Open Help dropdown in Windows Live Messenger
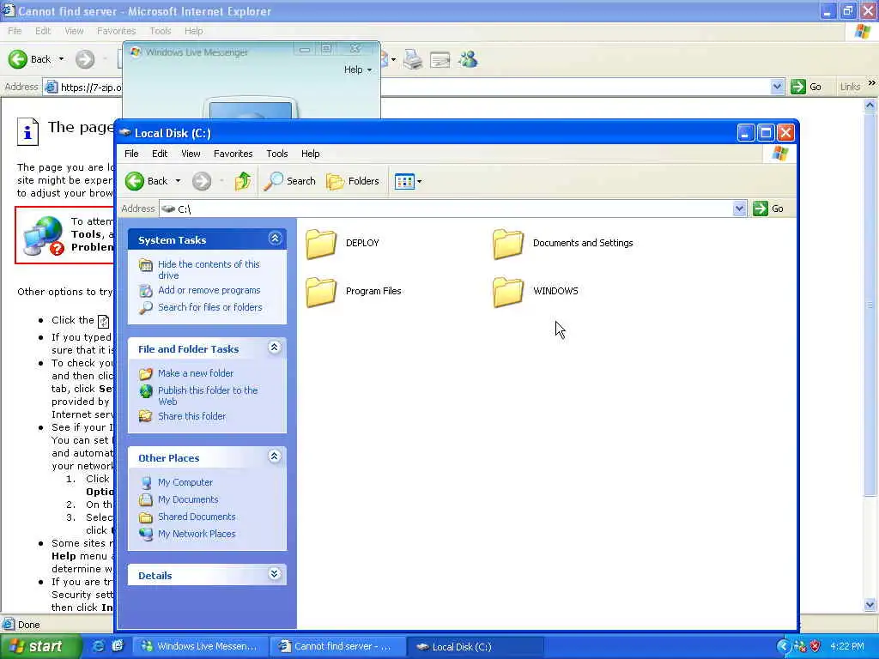 [358, 70]
